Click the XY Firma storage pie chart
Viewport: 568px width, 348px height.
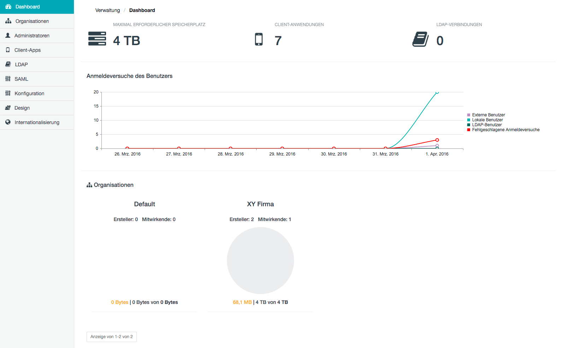[260, 261]
